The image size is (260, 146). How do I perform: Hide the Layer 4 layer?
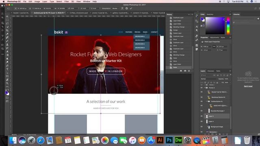pos(201,122)
